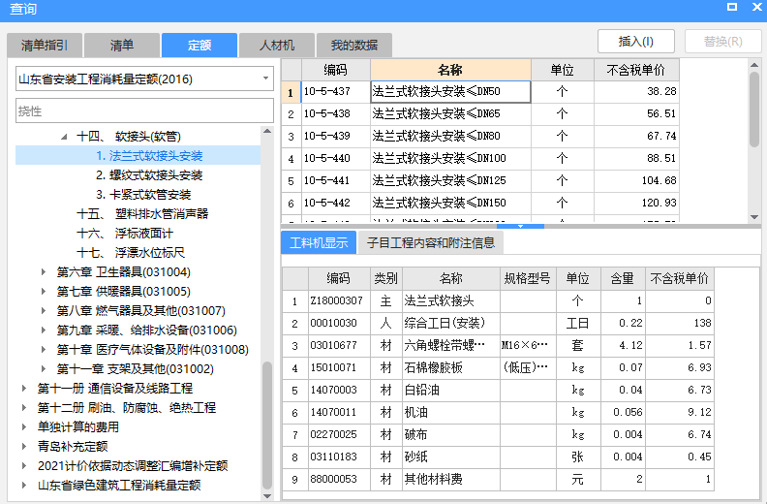Click the 插入(I) button
The width and height of the screenshot is (767, 504).
tap(636, 42)
